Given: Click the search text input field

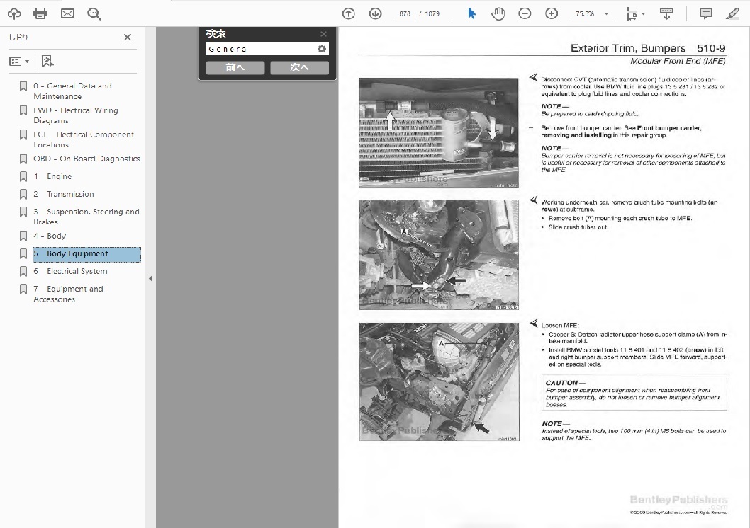Looking at the screenshot, I should pyautogui.click(x=260, y=49).
